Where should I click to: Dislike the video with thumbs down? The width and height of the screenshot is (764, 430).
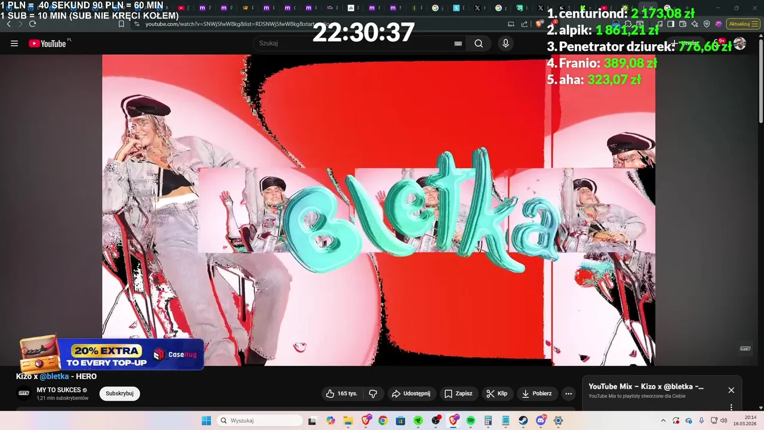[x=373, y=394]
